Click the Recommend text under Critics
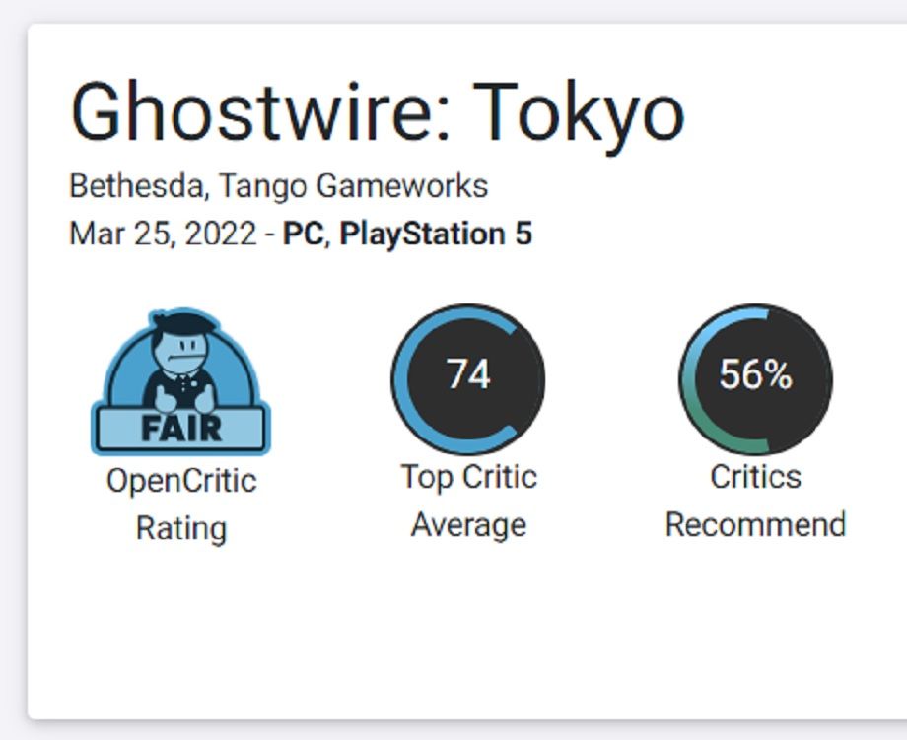 click(755, 524)
